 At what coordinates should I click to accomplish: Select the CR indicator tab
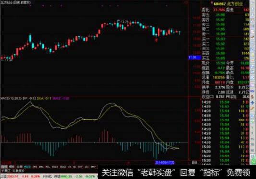click(69, 167)
